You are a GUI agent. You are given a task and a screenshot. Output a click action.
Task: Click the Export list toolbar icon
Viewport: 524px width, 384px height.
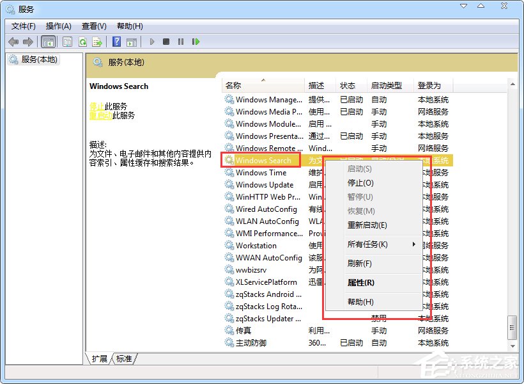click(x=97, y=42)
